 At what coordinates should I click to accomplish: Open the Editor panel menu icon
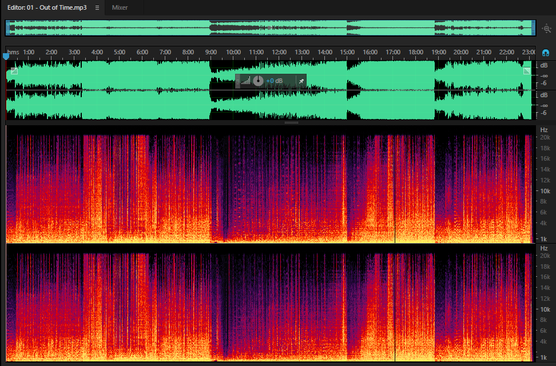point(97,7)
